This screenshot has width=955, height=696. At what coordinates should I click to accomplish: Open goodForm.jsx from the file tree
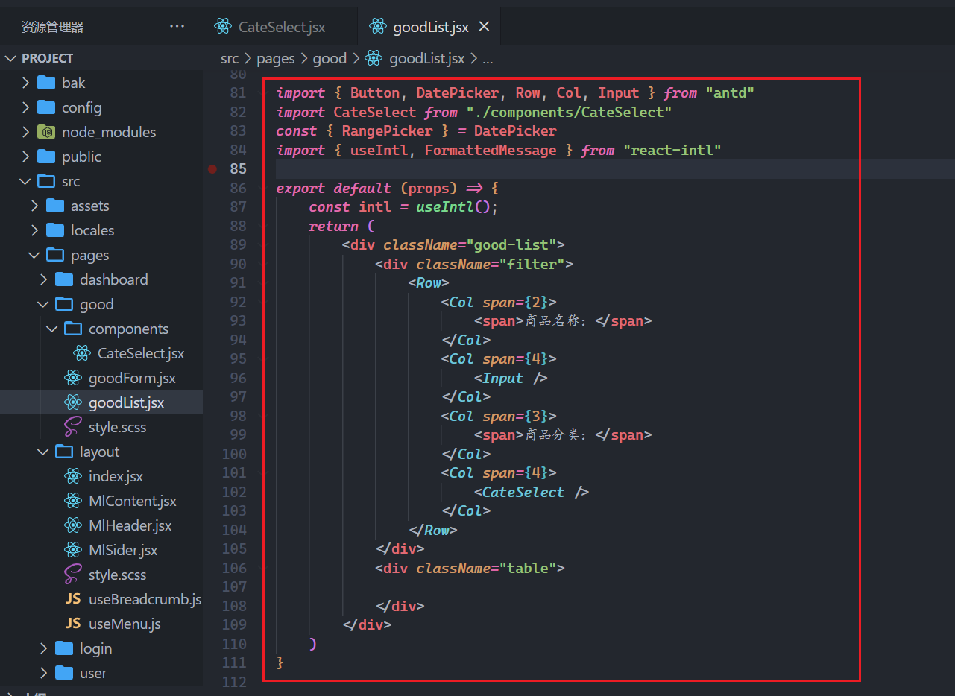pos(132,378)
